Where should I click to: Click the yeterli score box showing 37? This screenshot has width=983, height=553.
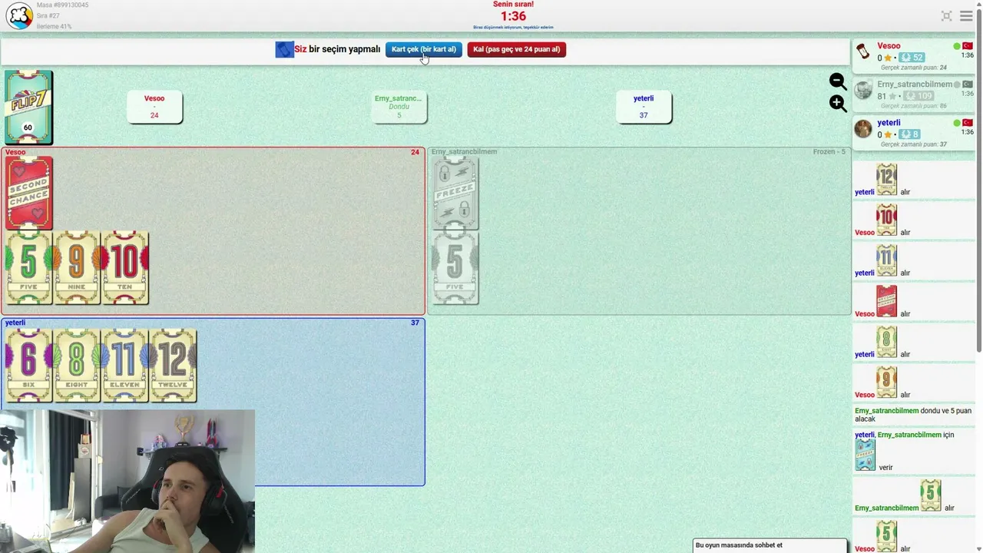[644, 107]
